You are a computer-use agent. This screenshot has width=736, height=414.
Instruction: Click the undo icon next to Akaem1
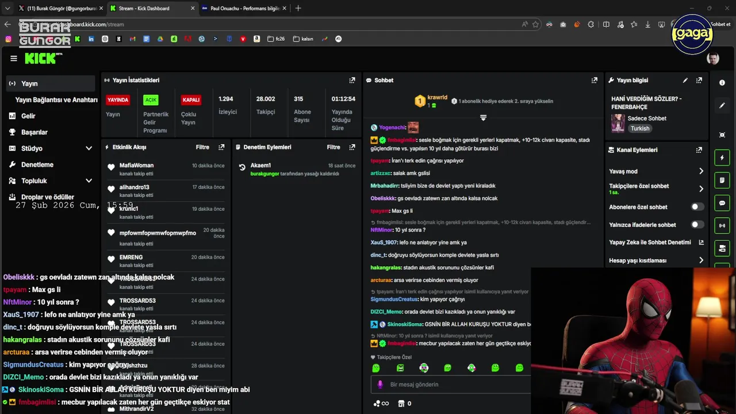tap(242, 168)
